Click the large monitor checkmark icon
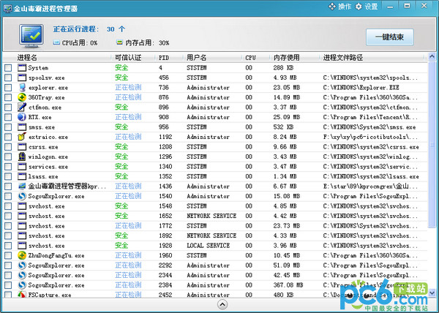The height and width of the screenshot is (313, 439). (x=31, y=36)
